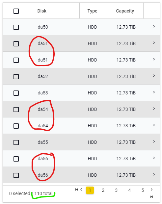Go to page 3
This screenshot has height=204, width=162.
116,190
